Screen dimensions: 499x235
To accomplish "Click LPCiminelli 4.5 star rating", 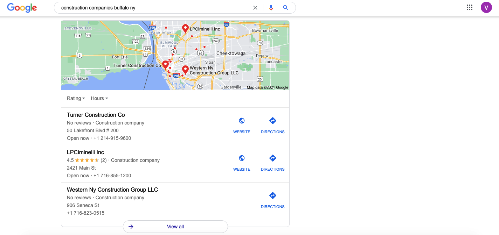I will tap(86, 160).
